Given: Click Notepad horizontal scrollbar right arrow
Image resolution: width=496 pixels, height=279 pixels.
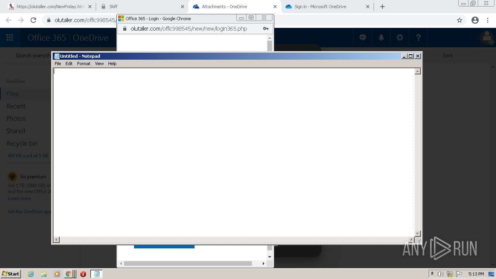Looking at the screenshot, I should tap(412, 240).
